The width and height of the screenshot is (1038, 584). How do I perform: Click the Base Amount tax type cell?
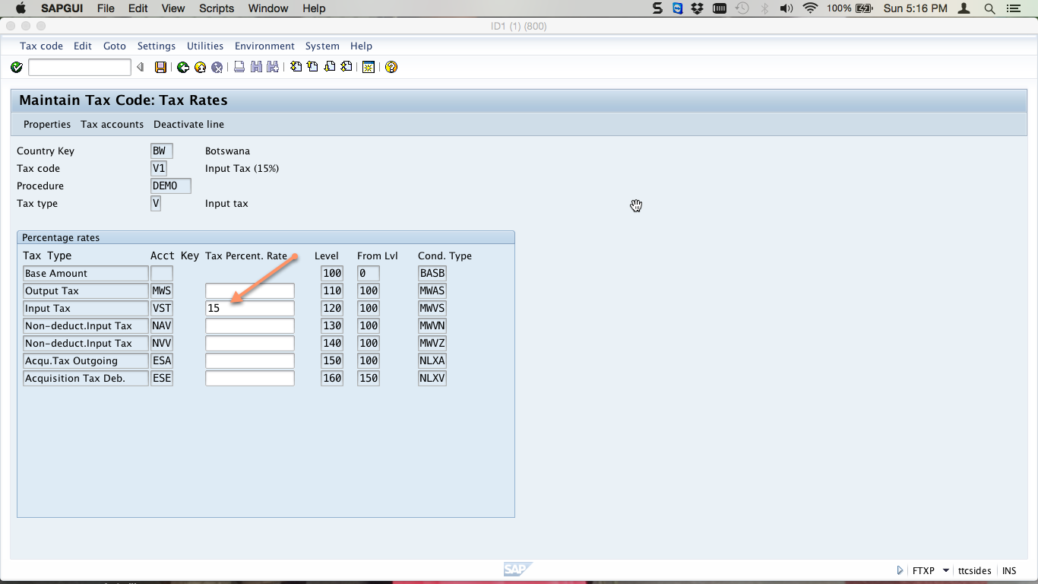click(x=85, y=273)
